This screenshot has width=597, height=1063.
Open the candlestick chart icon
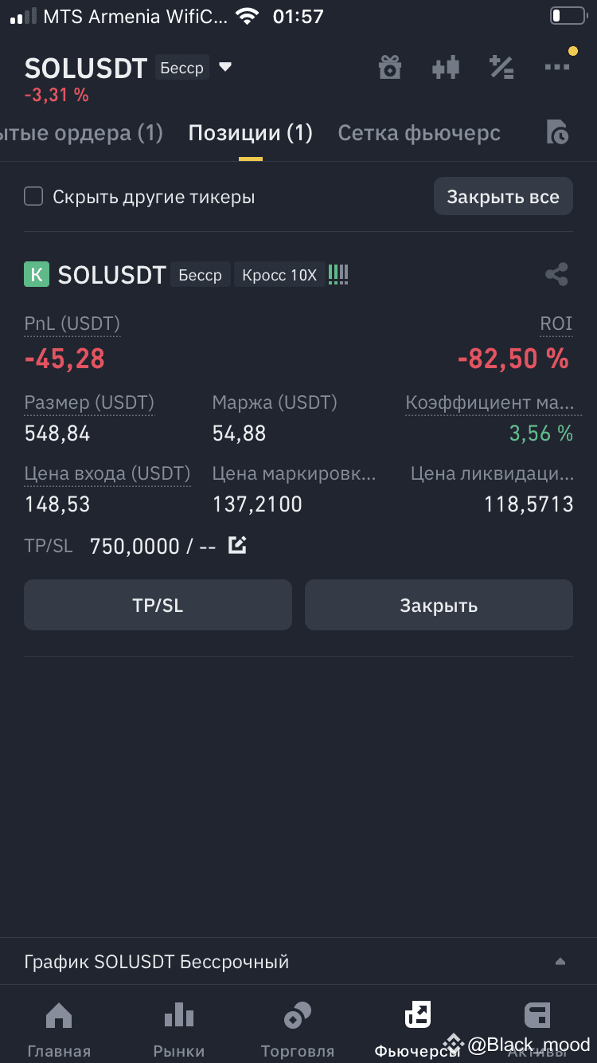(x=446, y=68)
